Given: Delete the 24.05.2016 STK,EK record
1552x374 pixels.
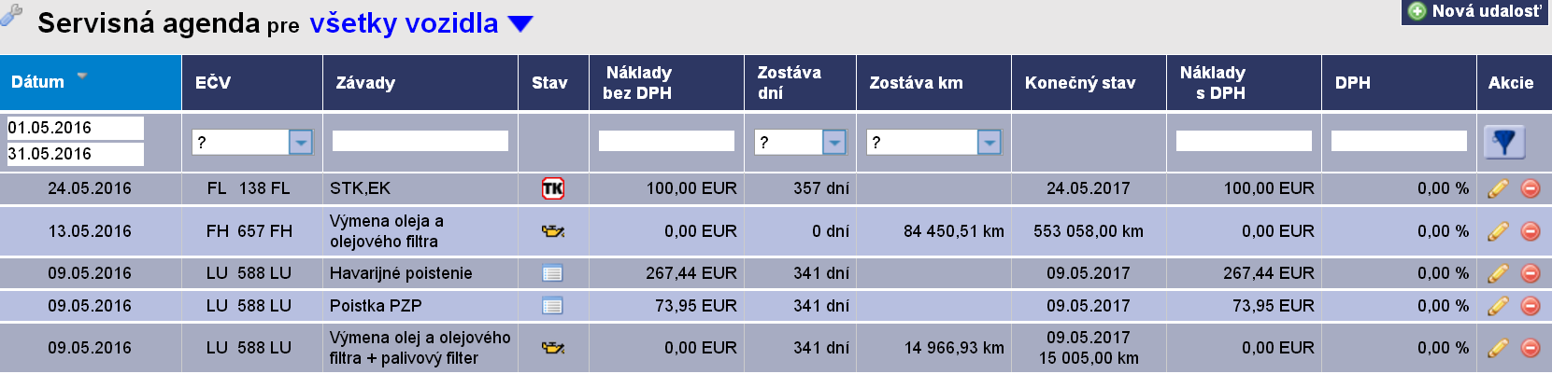Looking at the screenshot, I should [1531, 188].
